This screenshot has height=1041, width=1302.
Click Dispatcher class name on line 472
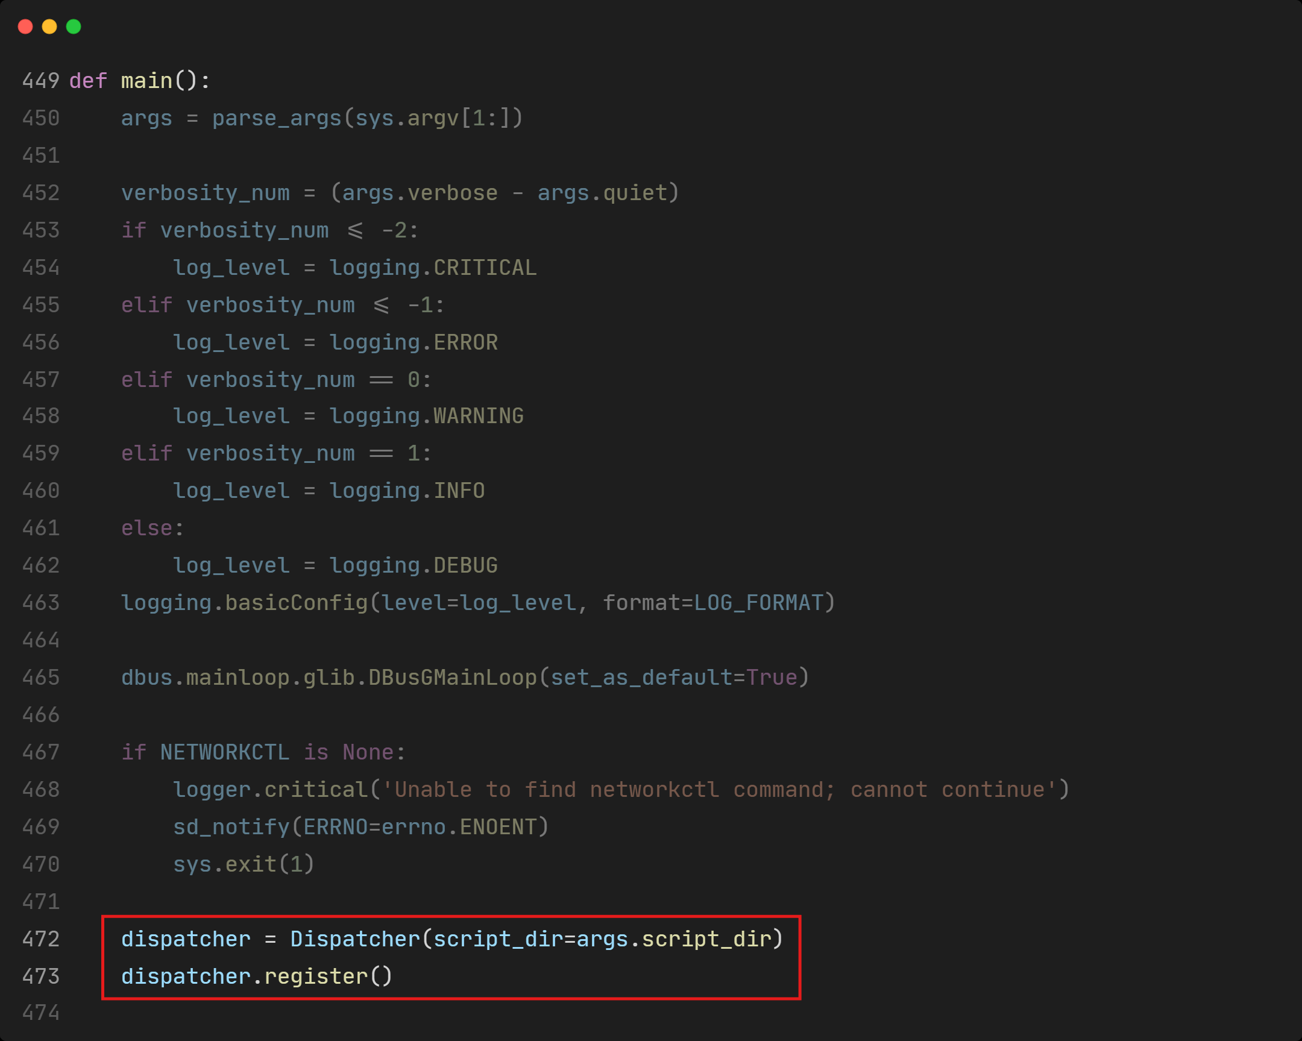pyautogui.click(x=354, y=940)
